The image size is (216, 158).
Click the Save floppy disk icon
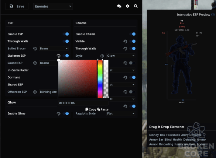point(11,6)
